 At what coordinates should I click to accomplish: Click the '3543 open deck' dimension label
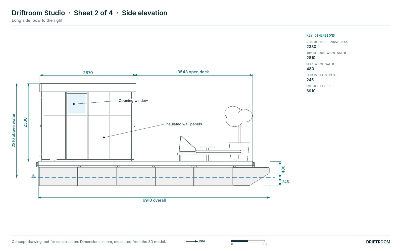pyautogui.click(x=193, y=72)
